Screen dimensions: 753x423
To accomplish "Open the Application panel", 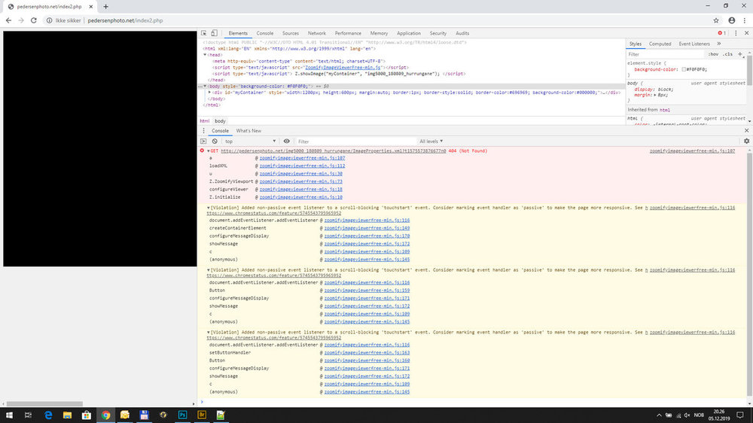I will tap(408, 33).
